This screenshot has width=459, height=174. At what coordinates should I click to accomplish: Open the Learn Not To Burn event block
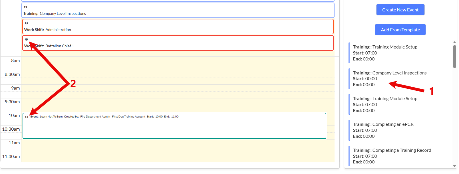[174, 128]
